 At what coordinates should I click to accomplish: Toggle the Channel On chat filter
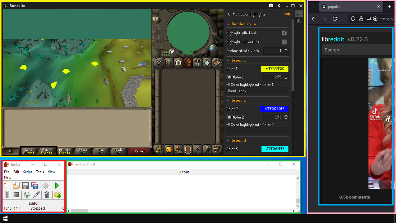point(83,151)
